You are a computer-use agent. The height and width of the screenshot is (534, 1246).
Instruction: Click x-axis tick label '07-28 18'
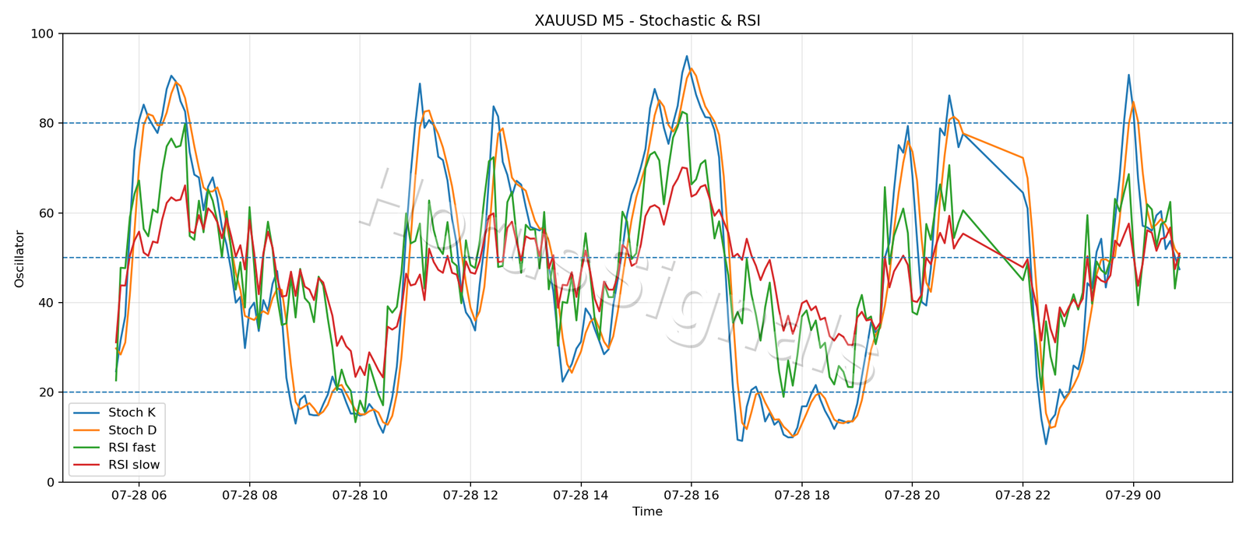(801, 496)
